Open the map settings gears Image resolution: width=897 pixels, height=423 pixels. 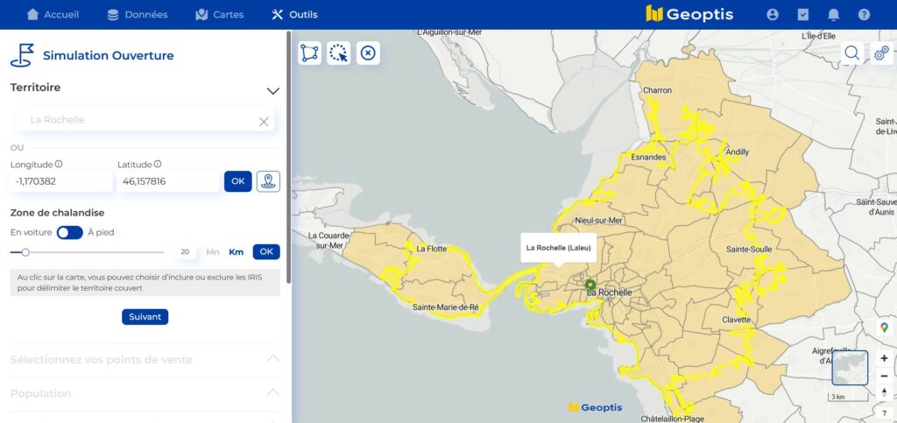[881, 53]
